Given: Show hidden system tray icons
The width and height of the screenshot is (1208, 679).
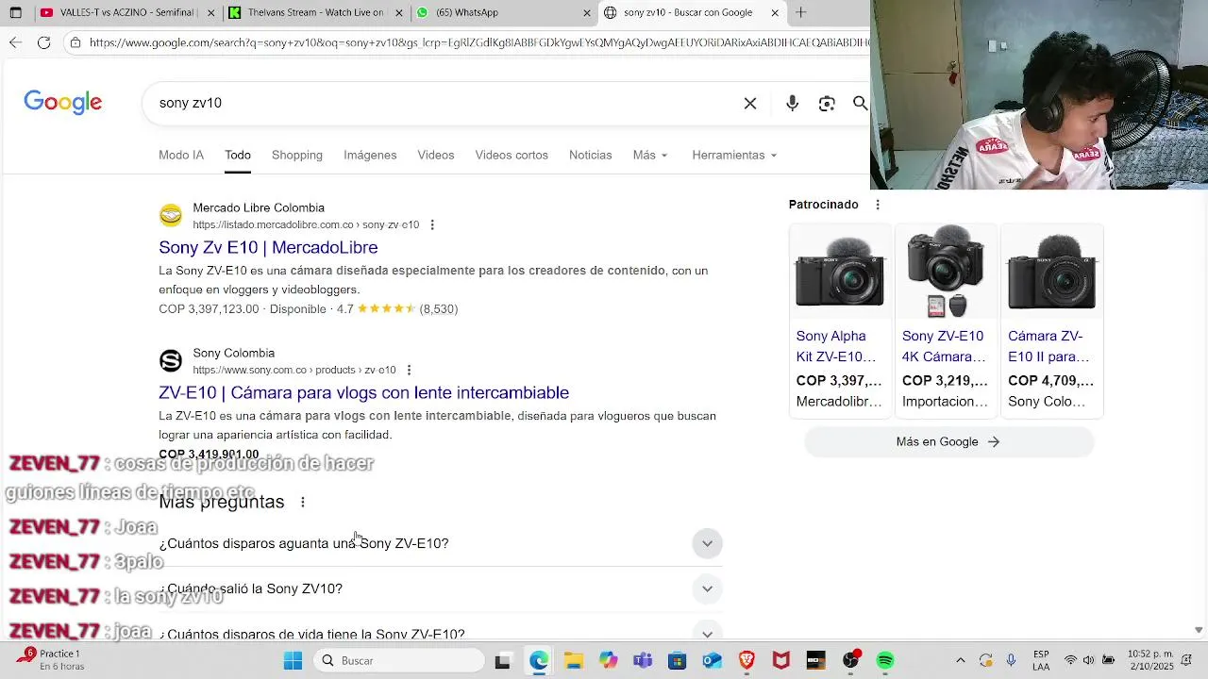Looking at the screenshot, I should [x=961, y=661].
